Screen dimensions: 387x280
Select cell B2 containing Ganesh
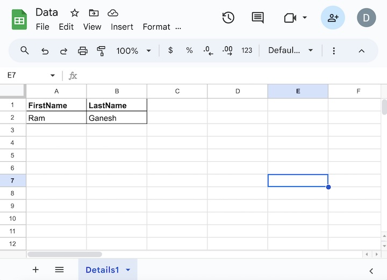pos(117,118)
